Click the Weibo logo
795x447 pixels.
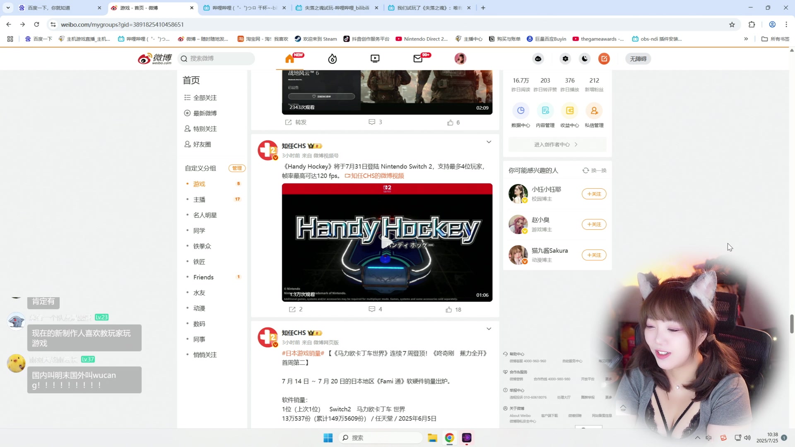[x=155, y=59]
